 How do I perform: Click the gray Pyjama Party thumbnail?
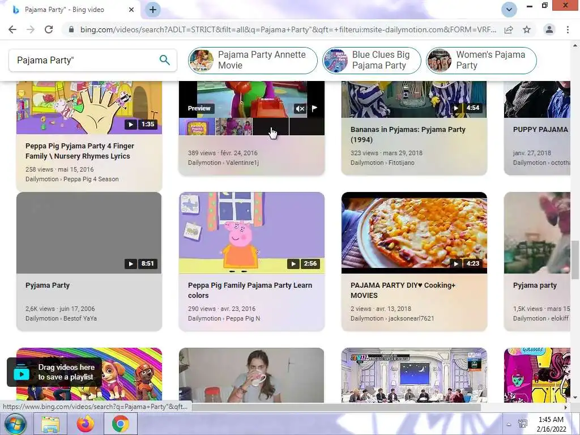coord(89,233)
